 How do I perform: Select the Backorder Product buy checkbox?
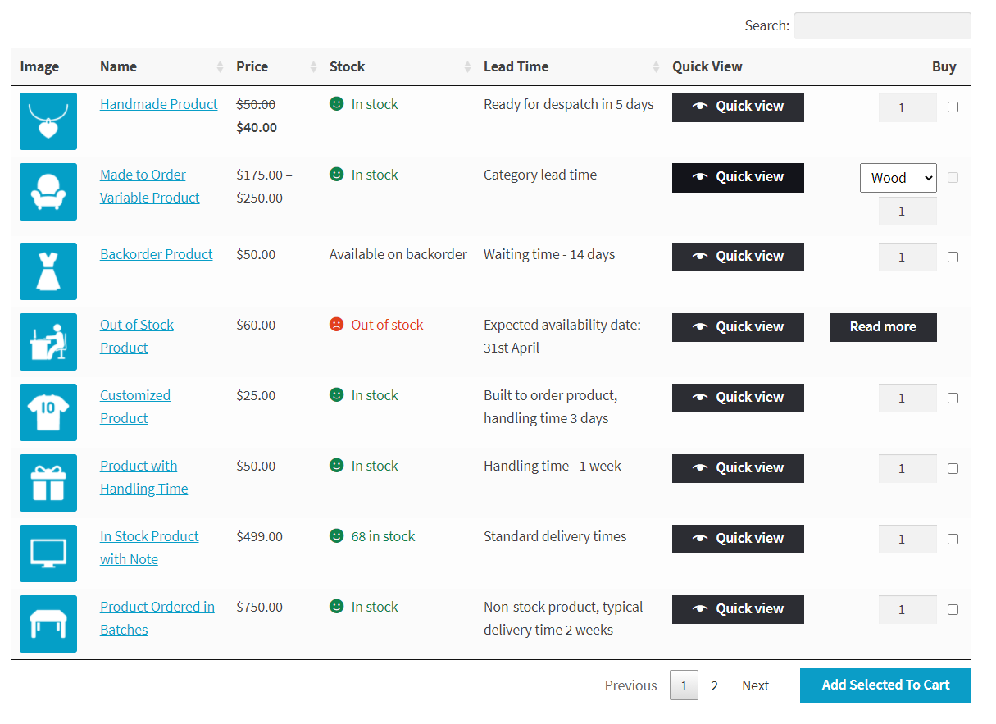(953, 257)
